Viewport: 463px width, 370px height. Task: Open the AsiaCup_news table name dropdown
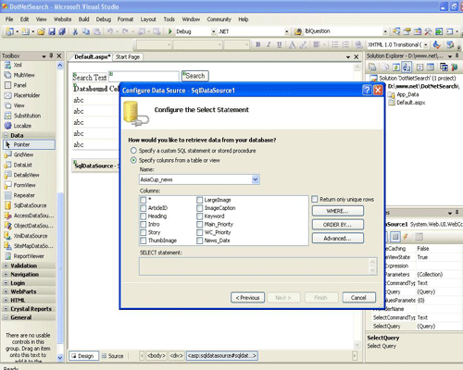(x=256, y=179)
